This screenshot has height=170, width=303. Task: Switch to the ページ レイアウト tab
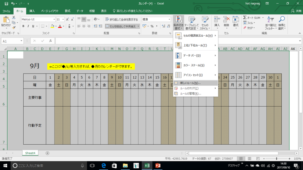(50, 11)
